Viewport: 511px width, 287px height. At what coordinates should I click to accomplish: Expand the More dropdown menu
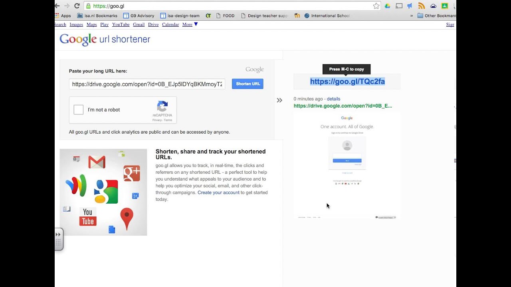pos(190,24)
